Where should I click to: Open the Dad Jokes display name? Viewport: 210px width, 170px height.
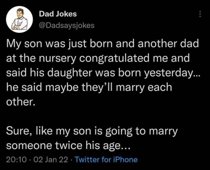tap(58, 14)
